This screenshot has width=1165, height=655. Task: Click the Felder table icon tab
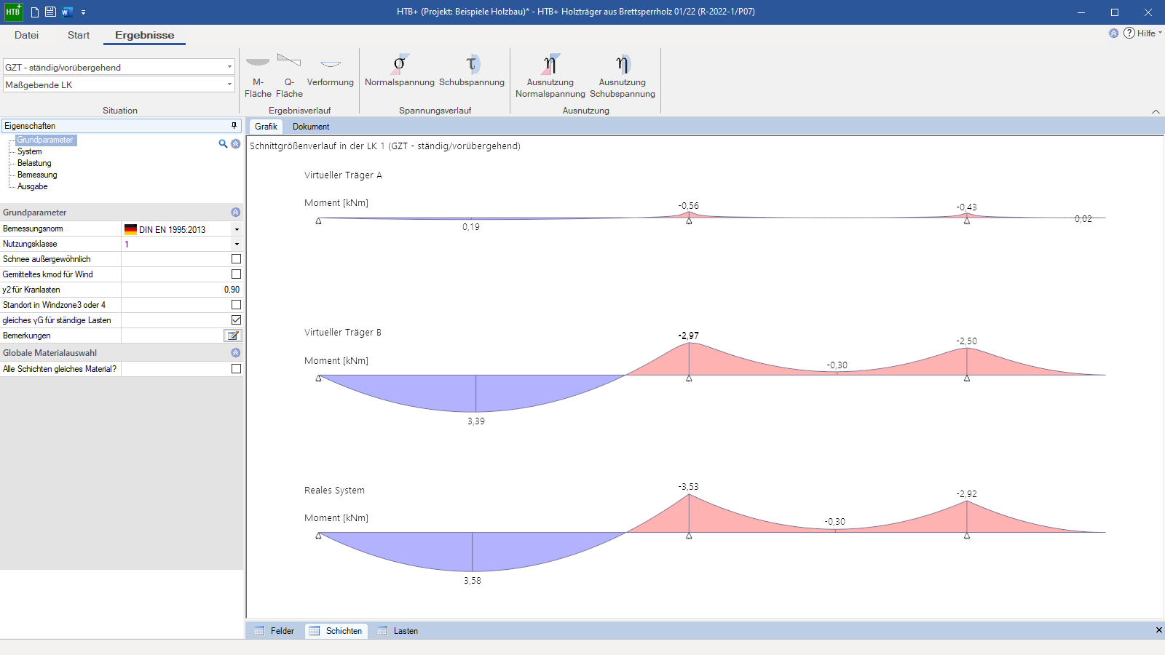(259, 631)
